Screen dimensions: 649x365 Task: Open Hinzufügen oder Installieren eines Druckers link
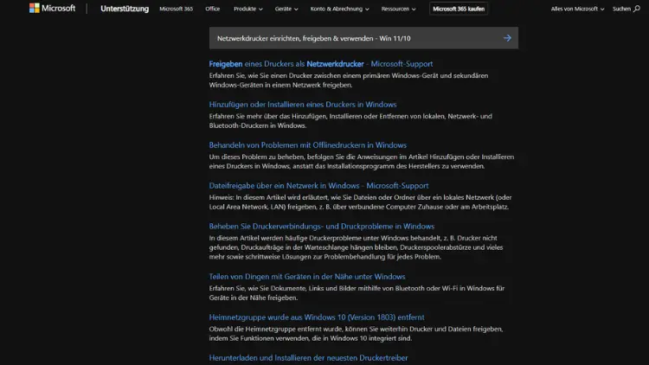303,105
